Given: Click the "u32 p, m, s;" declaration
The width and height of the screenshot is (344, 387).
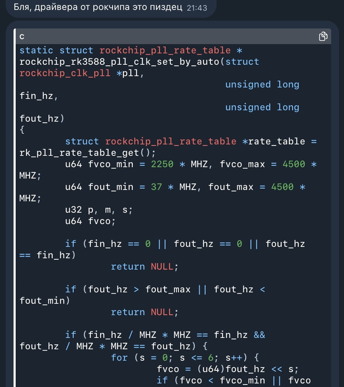Looking at the screenshot, I should 99,210.
